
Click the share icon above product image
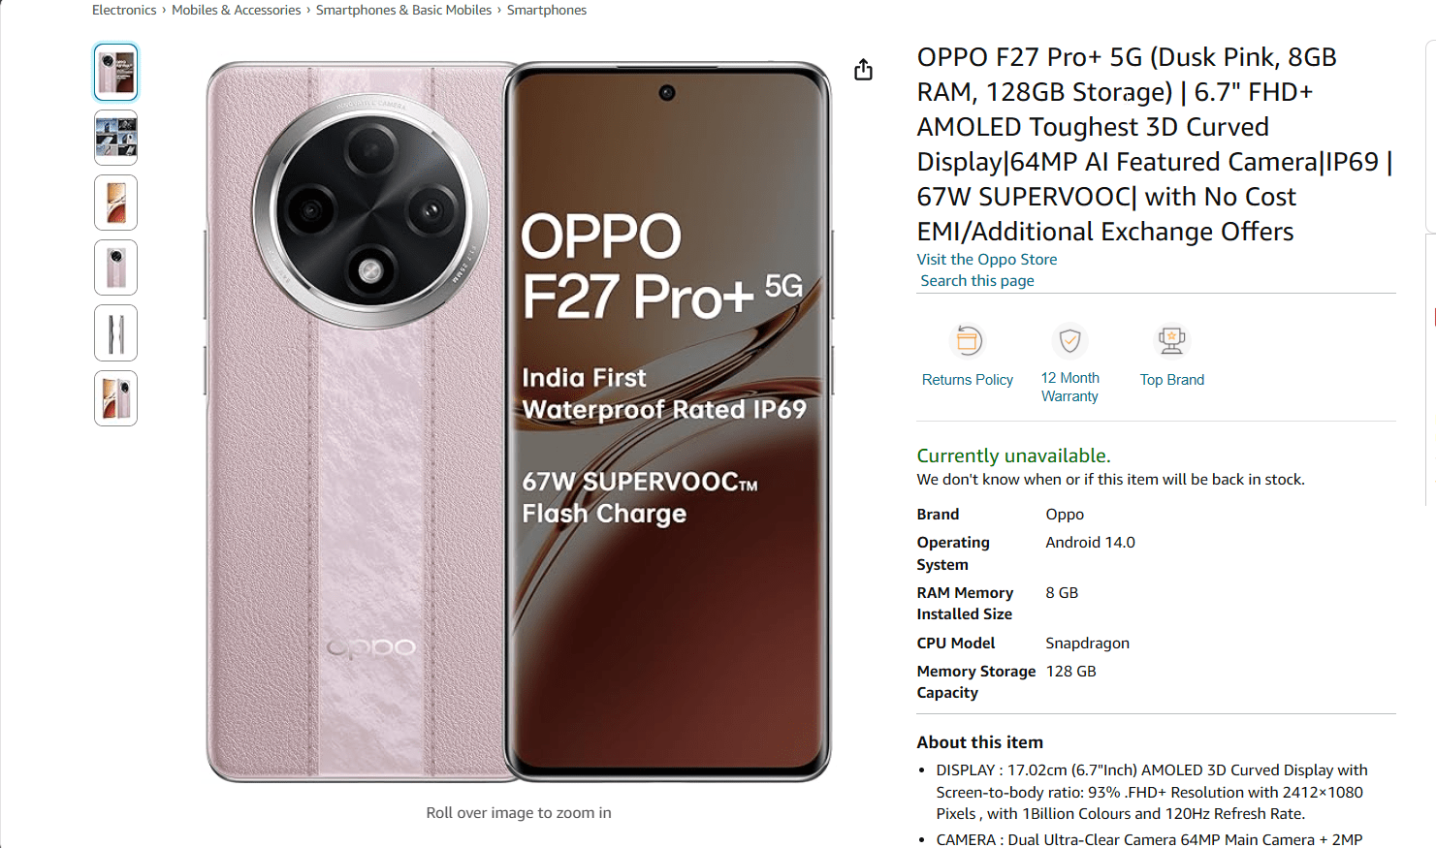tap(863, 70)
